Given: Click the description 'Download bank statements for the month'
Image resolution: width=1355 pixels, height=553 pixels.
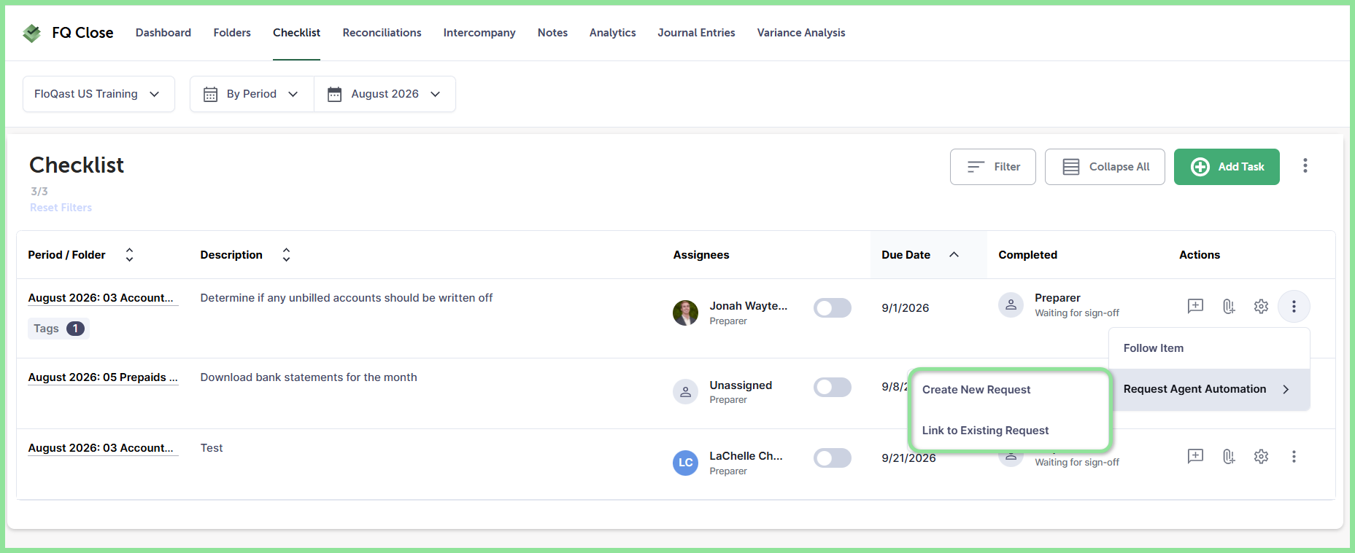Looking at the screenshot, I should (309, 377).
